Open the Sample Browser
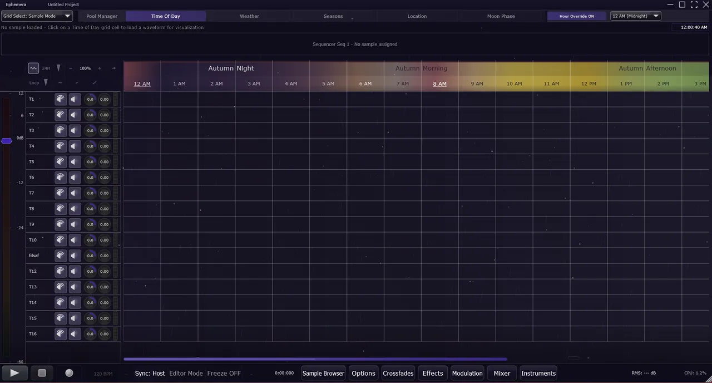712x383 pixels. 323,373
